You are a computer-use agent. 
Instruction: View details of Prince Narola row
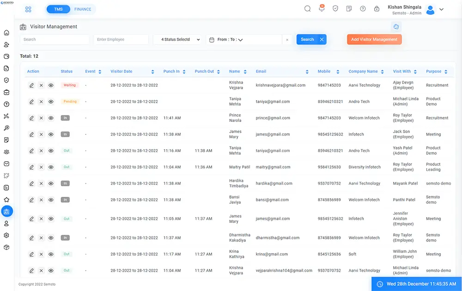[x=51, y=118]
